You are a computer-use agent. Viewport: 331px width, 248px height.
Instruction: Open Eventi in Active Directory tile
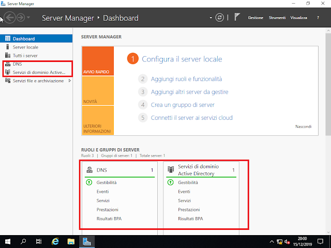184,192
